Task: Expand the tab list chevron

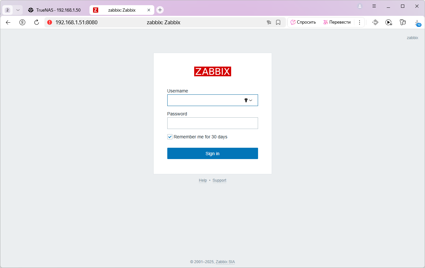Action: click(18, 10)
